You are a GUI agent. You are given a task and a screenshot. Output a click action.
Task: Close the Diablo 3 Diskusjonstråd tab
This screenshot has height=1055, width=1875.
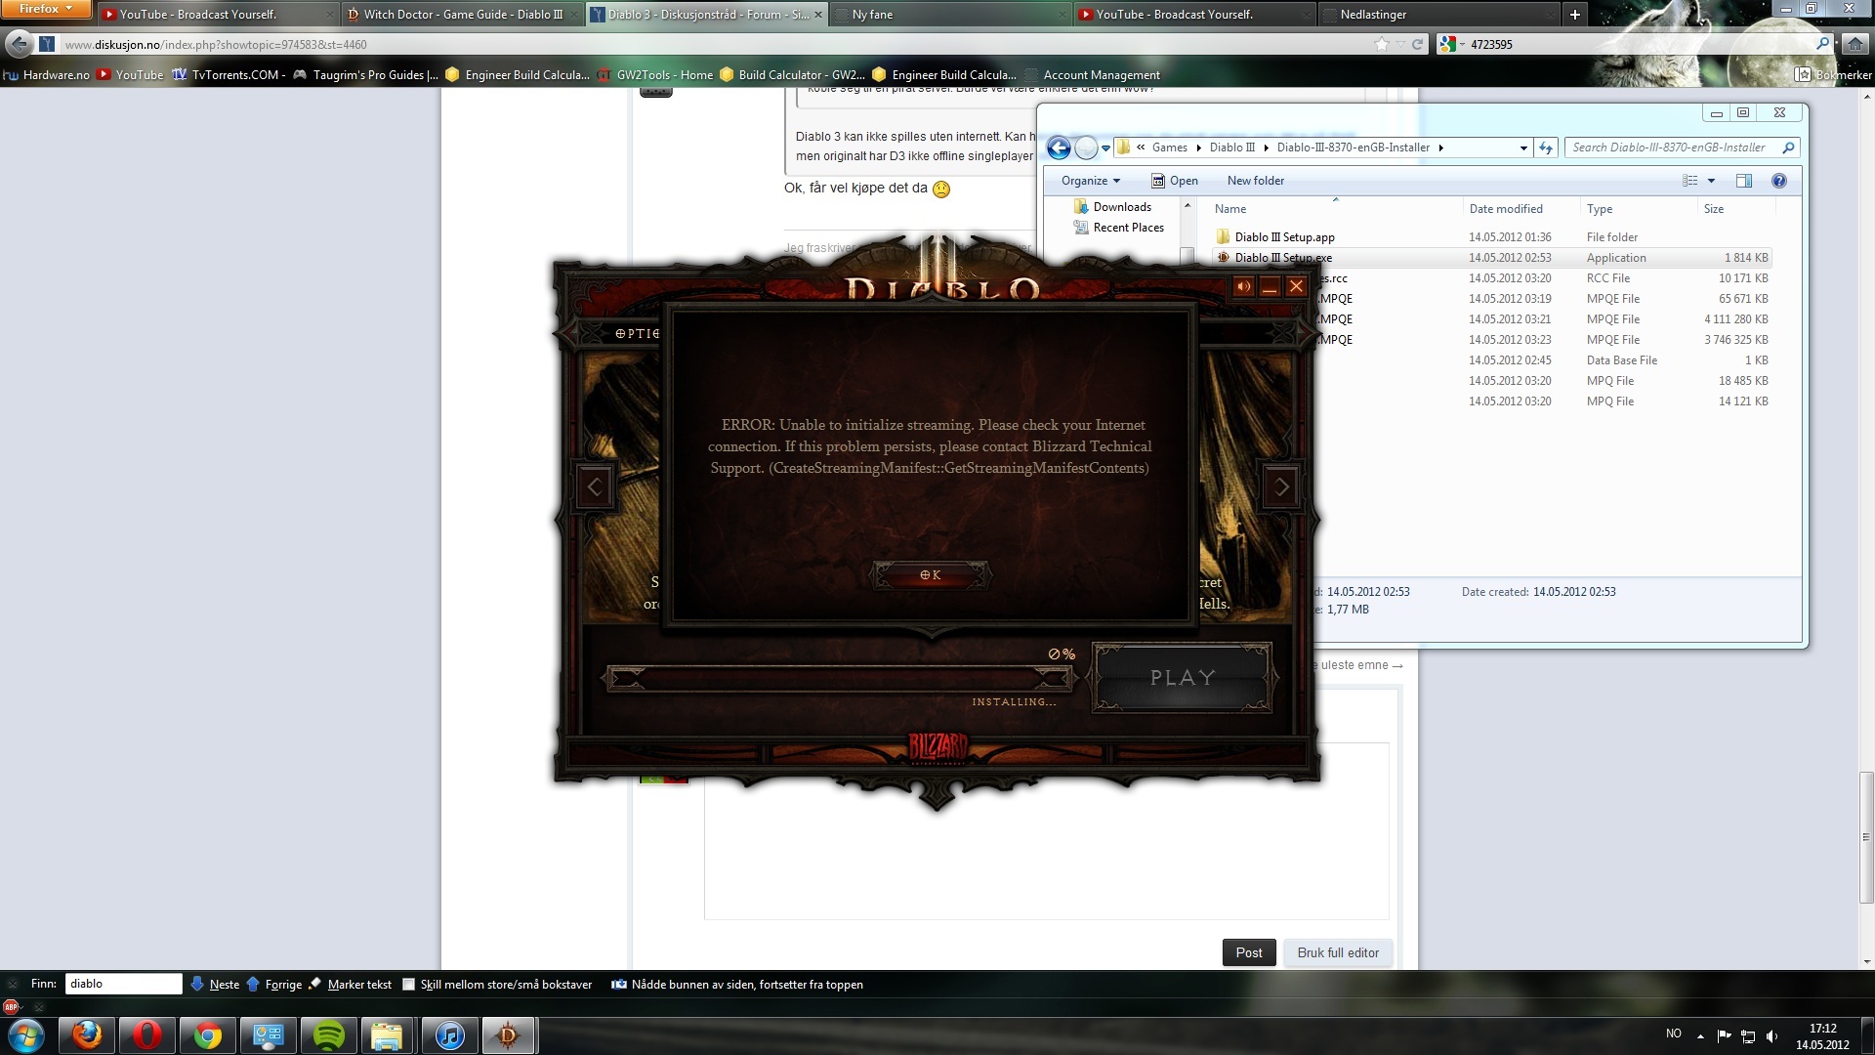(x=818, y=15)
